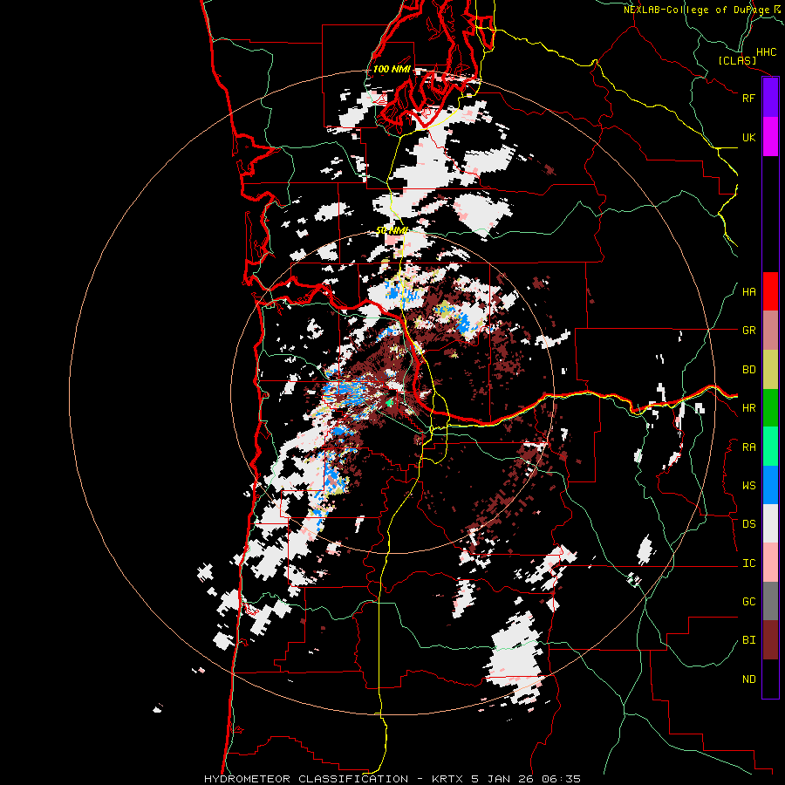Image resolution: width=785 pixels, height=785 pixels.
Task: Select the GC gray legend swatch
Action: [x=770, y=601]
